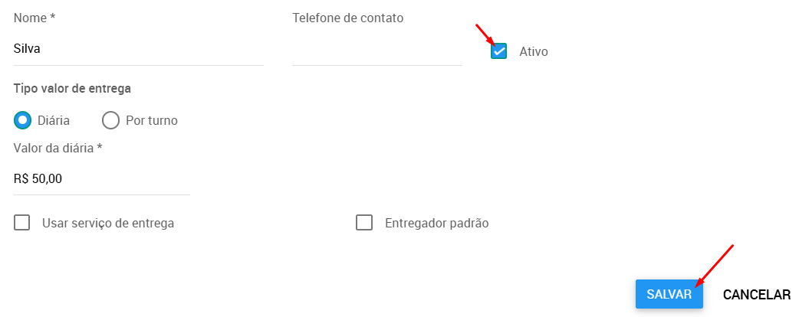The image size is (799, 317).
Task: Focus the Nome field containing Silva
Action: tap(139, 49)
